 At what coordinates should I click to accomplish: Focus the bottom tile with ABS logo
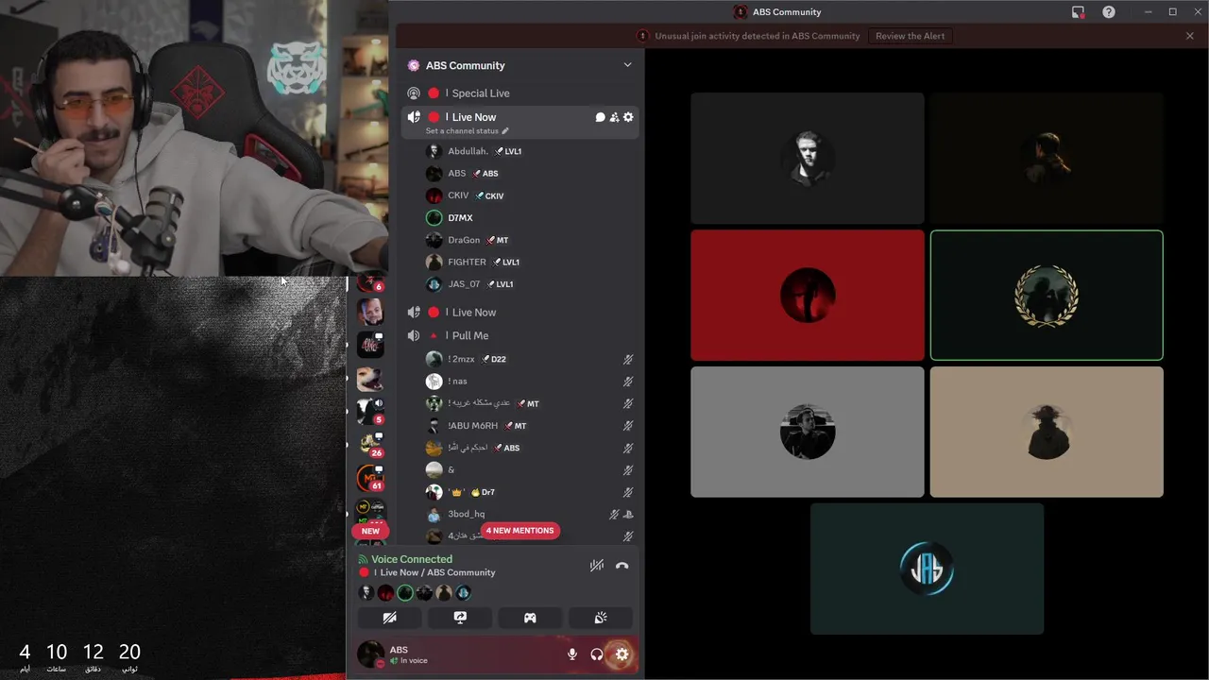tap(927, 569)
